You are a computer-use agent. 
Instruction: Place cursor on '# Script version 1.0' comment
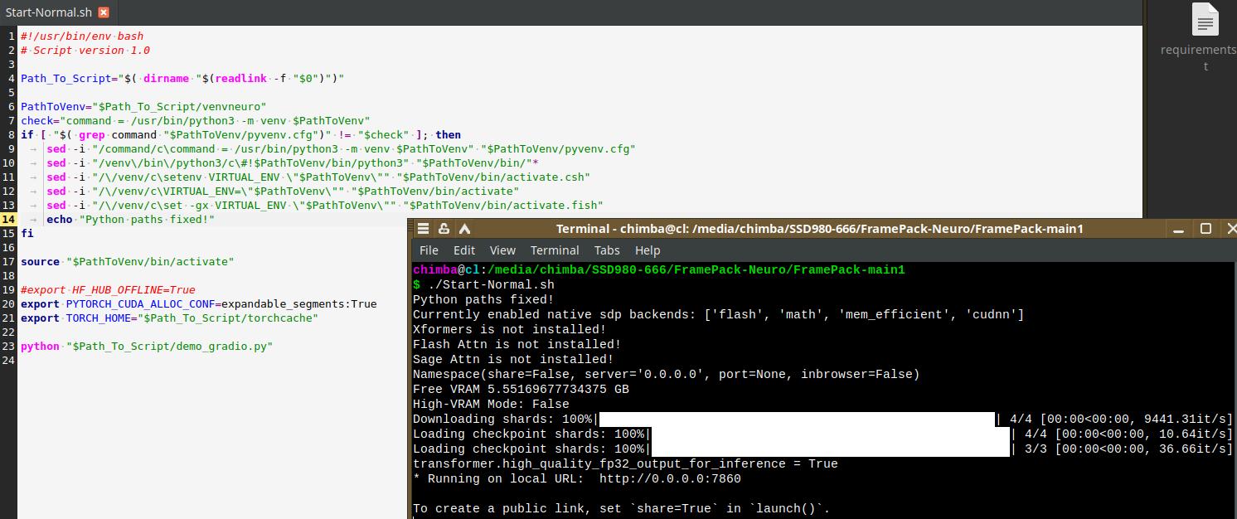(85, 50)
